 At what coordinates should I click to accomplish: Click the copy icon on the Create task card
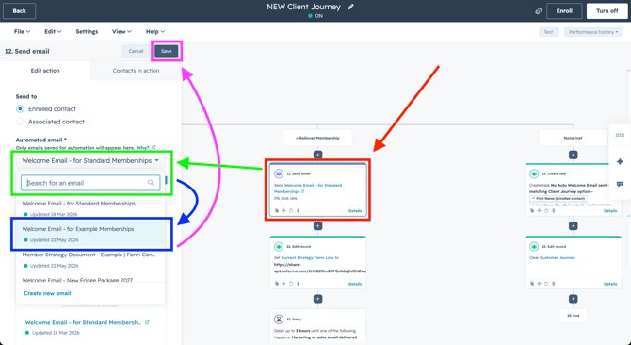[x=532, y=211]
